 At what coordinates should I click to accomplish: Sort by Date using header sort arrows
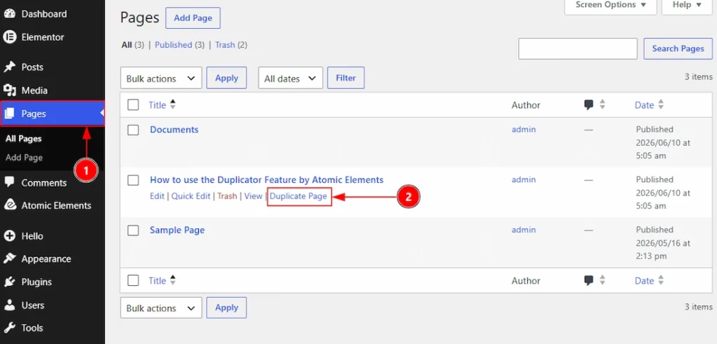(x=661, y=105)
